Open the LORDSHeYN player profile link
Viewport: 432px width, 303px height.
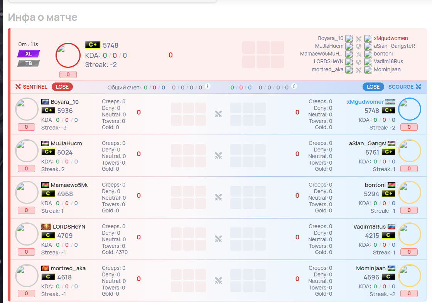[69, 227]
